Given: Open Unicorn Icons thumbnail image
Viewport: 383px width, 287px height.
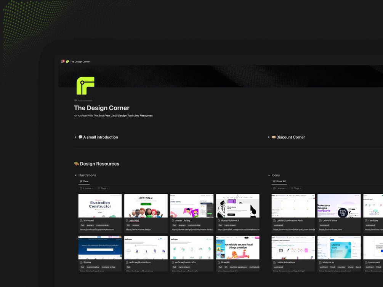Looking at the screenshot, I should (x=339, y=206).
